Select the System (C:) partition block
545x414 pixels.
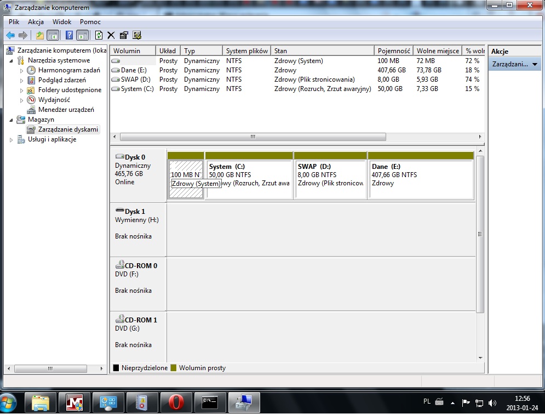pyautogui.click(x=249, y=179)
